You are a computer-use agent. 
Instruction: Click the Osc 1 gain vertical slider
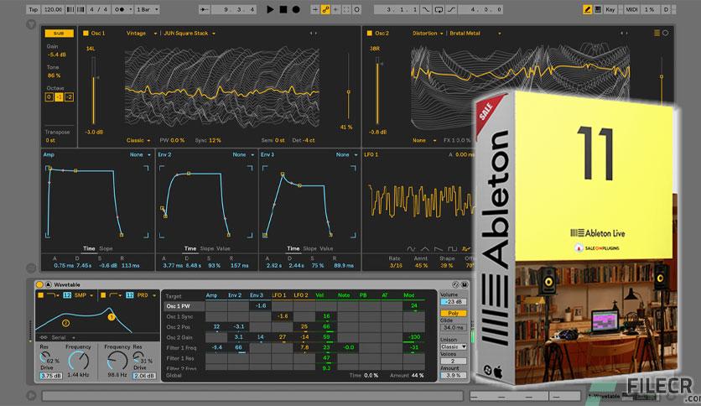93,91
